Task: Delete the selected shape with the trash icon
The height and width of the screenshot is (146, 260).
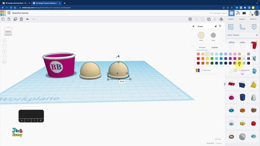Action: [21, 19]
